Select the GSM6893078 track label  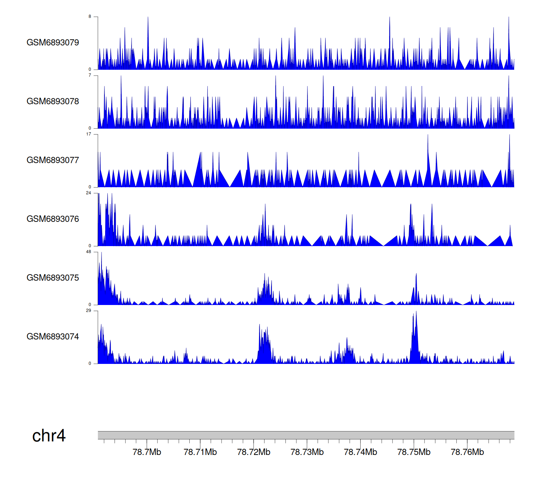(53, 102)
